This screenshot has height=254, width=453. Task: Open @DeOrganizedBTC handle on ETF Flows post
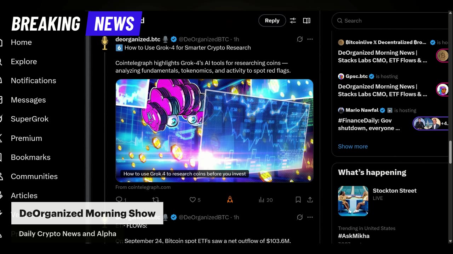[x=203, y=217]
